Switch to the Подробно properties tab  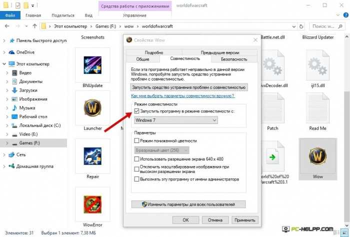click(154, 52)
